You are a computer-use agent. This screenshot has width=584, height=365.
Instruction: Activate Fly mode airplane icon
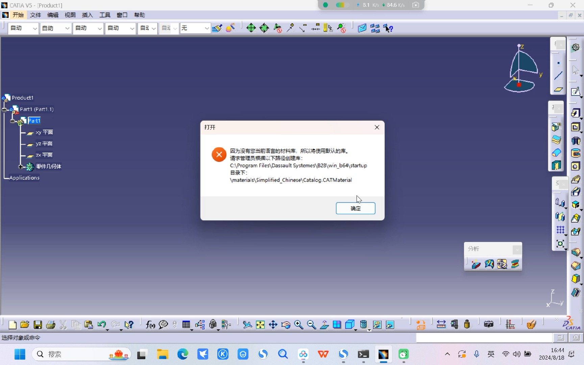[x=247, y=325]
